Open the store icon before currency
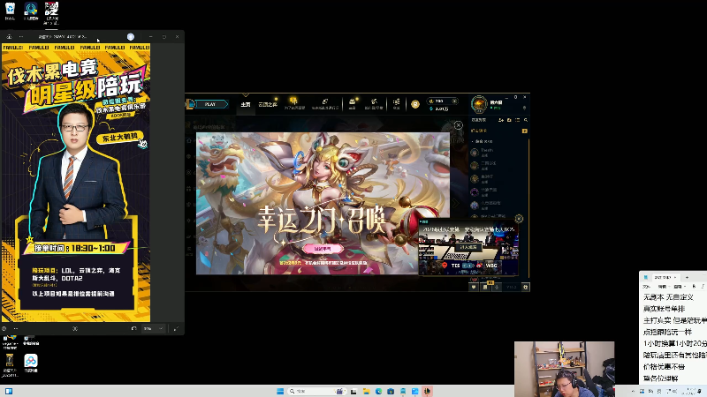Screen dimensions: 707x397 pos(396,102)
